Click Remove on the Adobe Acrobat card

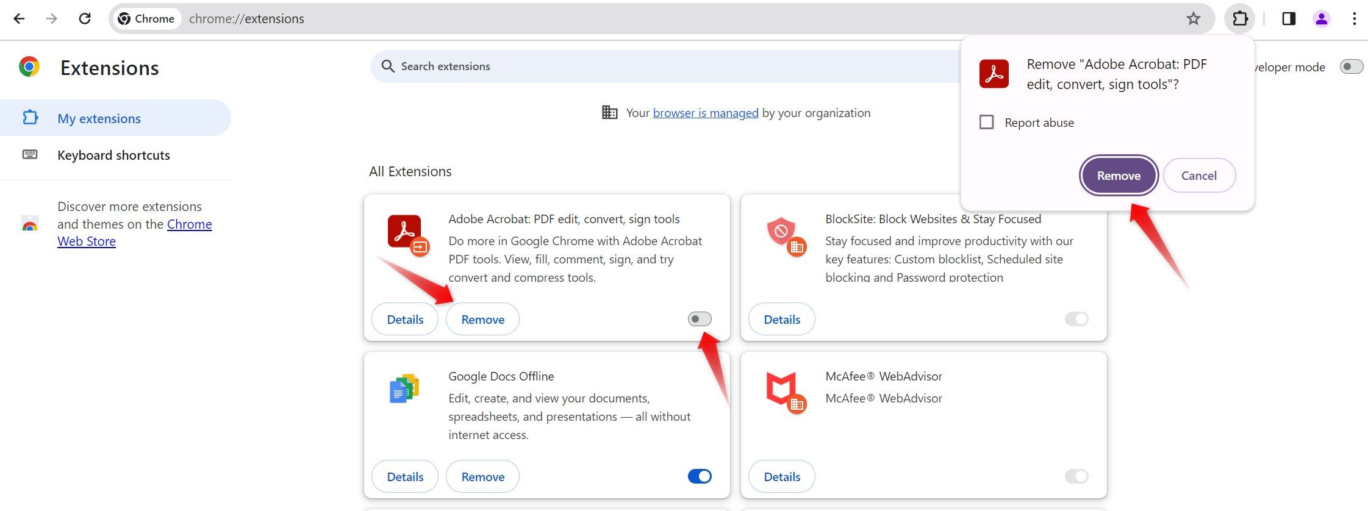pos(482,319)
